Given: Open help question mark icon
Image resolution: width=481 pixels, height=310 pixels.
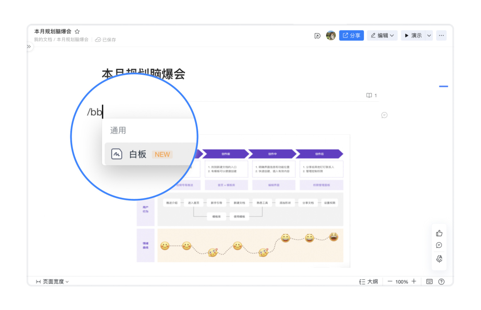Looking at the screenshot, I should [x=441, y=282].
